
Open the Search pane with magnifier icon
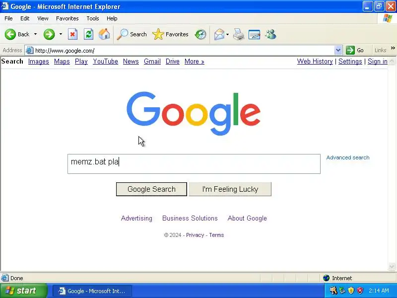123,34
